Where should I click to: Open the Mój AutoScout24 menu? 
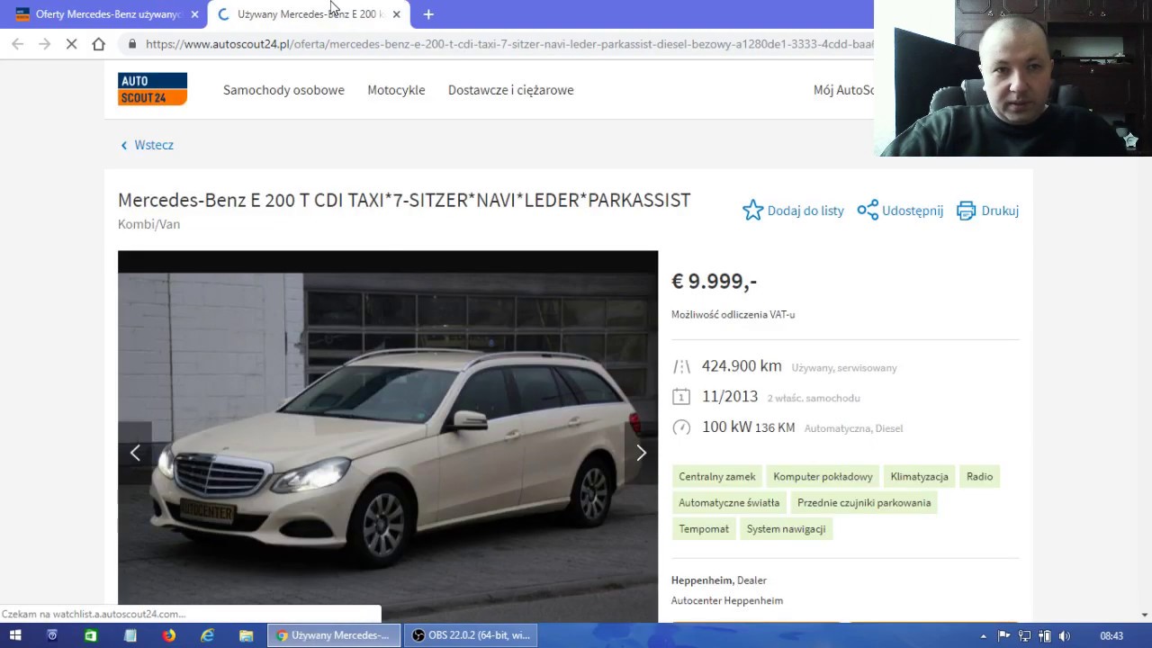click(x=843, y=90)
